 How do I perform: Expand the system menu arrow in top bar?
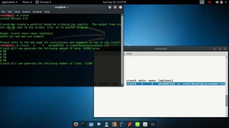click(x=226, y=2)
